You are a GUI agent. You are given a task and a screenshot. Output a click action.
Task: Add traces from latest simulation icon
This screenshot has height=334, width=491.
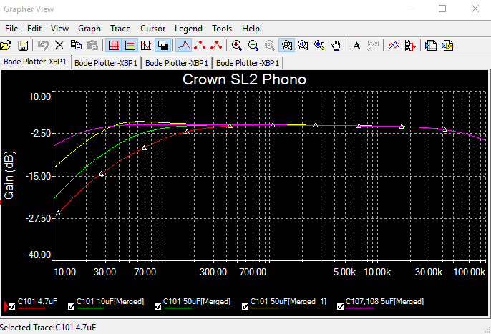(x=410, y=45)
